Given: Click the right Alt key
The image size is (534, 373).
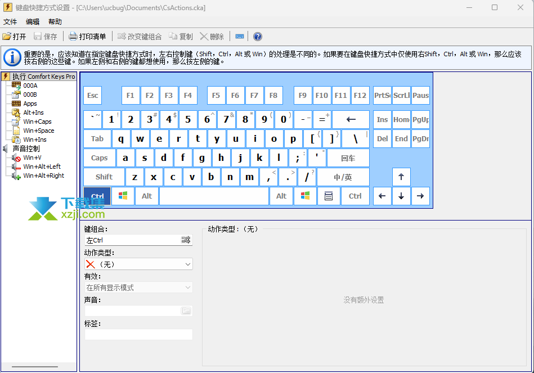Looking at the screenshot, I should tap(281, 196).
